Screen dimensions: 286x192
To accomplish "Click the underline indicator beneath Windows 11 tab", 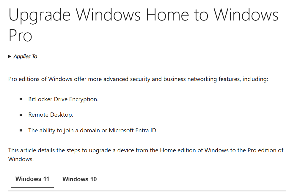I will (x=32, y=187).
